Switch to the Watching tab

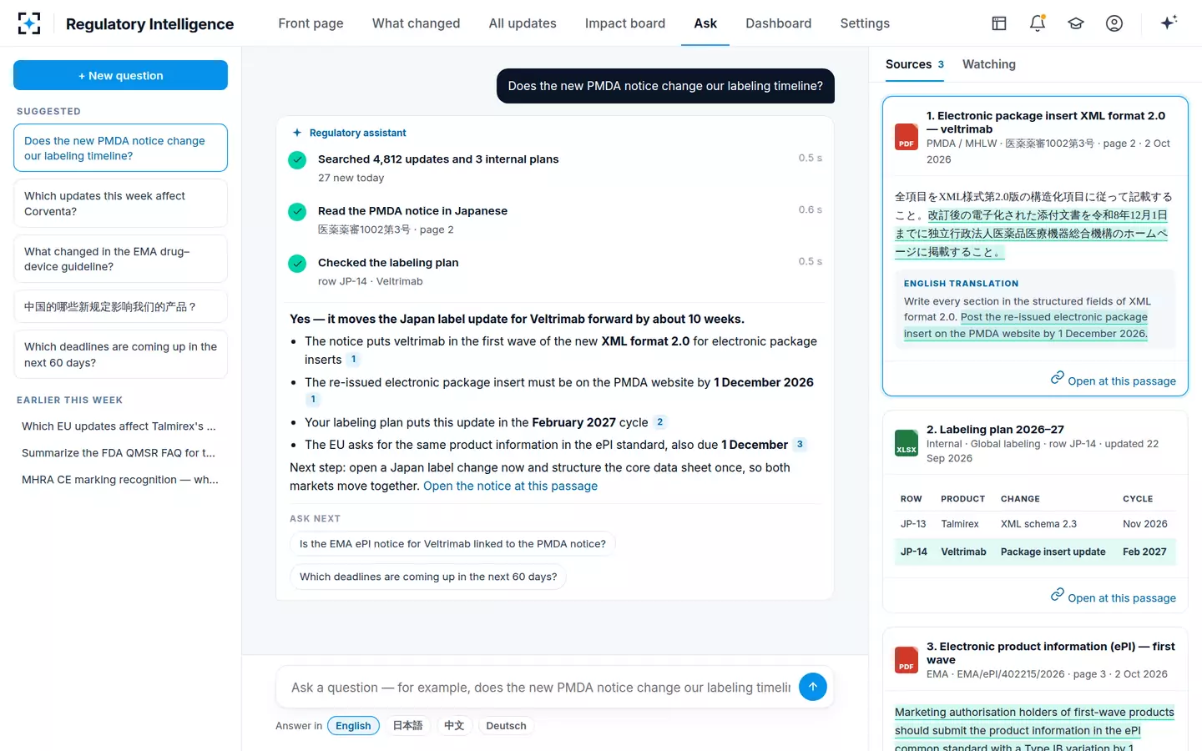(x=989, y=64)
